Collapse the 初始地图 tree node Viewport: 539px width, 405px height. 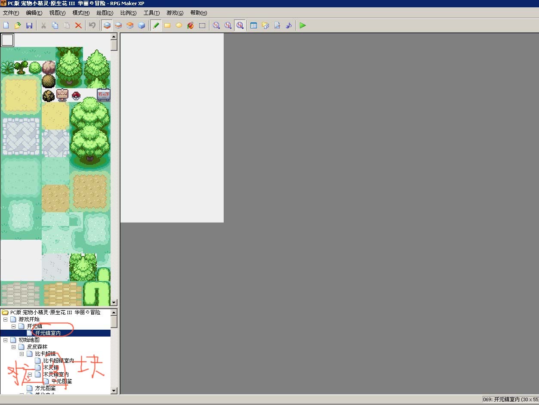5,340
